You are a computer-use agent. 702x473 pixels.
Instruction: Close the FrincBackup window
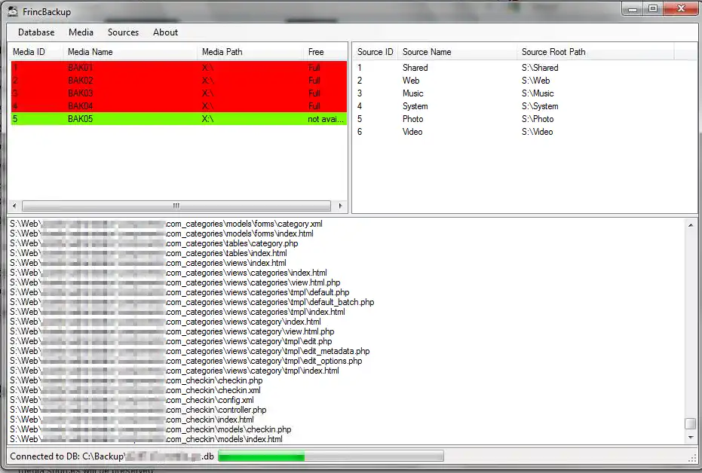click(681, 9)
